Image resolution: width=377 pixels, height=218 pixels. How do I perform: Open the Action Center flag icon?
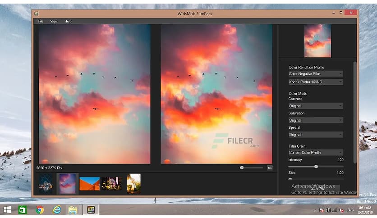[x=322, y=210]
